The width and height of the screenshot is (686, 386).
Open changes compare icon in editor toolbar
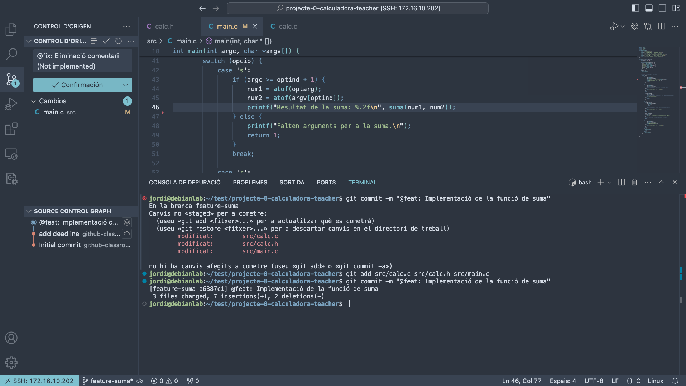point(648,26)
